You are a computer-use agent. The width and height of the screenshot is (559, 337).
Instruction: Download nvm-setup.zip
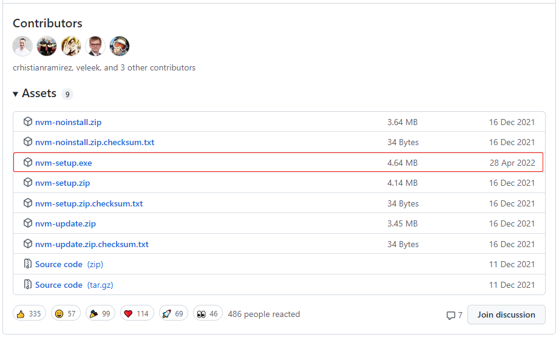pos(63,183)
